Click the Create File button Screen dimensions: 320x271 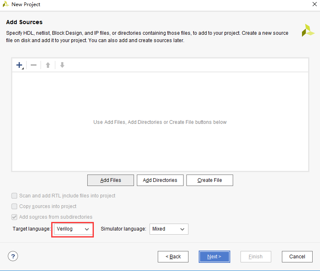pos(210,180)
